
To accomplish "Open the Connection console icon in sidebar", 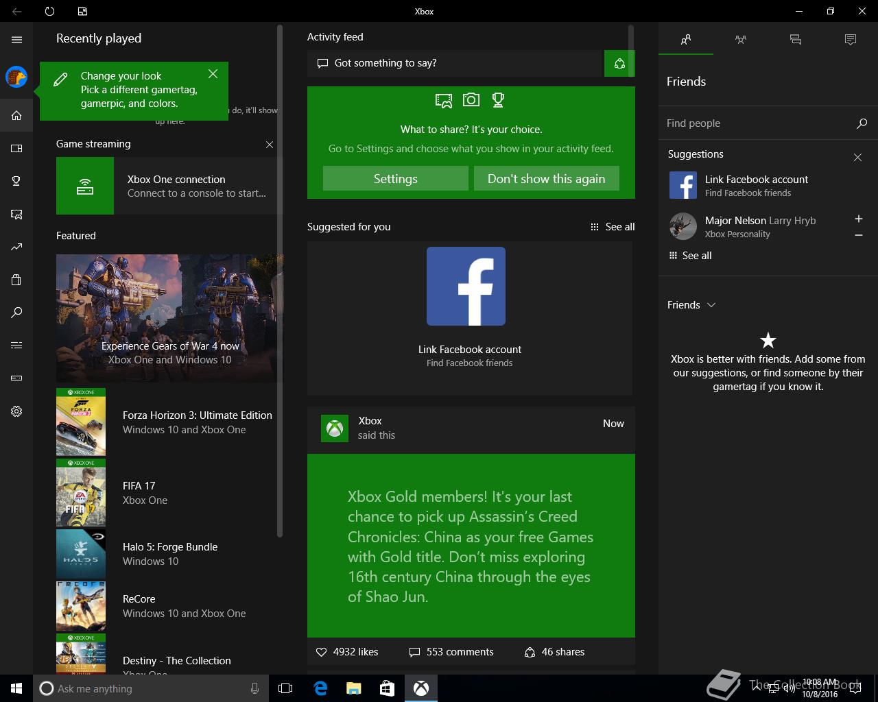I will click(16, 378).
